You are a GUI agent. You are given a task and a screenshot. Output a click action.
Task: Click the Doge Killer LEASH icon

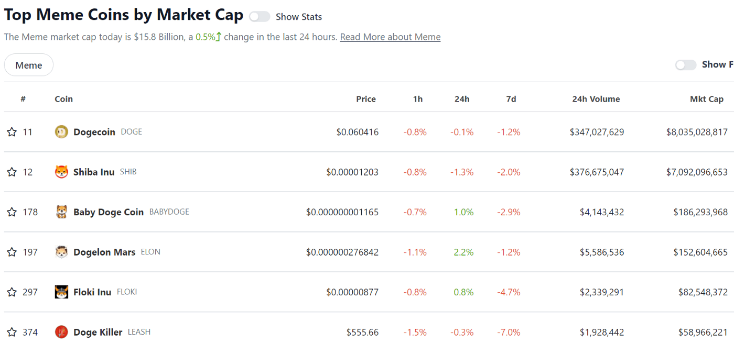click(x=61, y=332)
